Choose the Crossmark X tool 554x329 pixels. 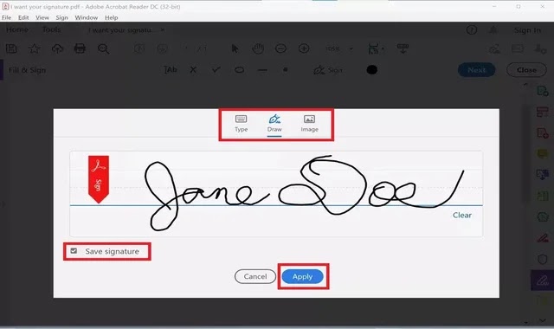point(193,70)
